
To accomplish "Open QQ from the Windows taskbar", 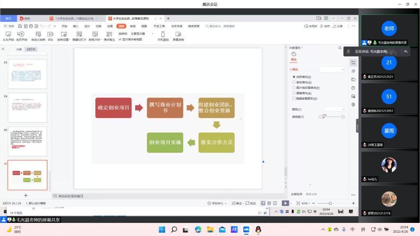I will point(258,229).
